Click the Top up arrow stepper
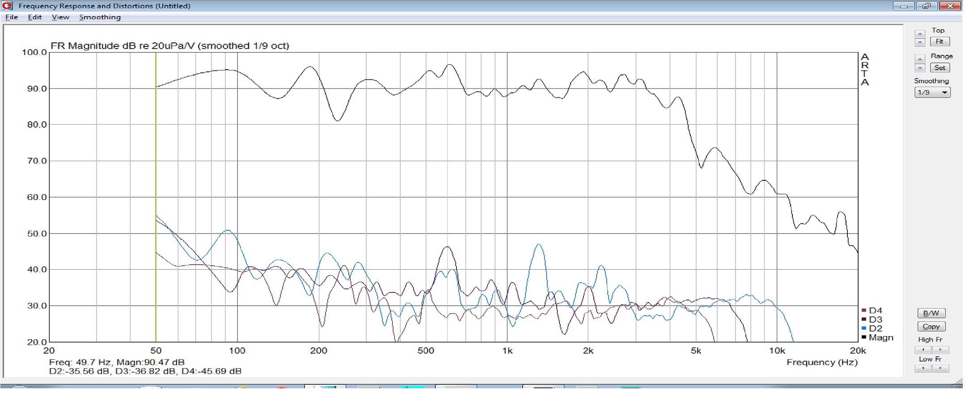 point(920,34)
